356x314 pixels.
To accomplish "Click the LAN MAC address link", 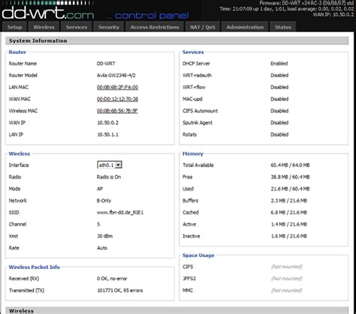I will pos(117,87).
